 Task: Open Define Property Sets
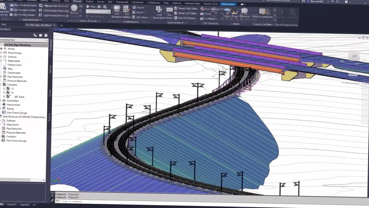(262, 13)
